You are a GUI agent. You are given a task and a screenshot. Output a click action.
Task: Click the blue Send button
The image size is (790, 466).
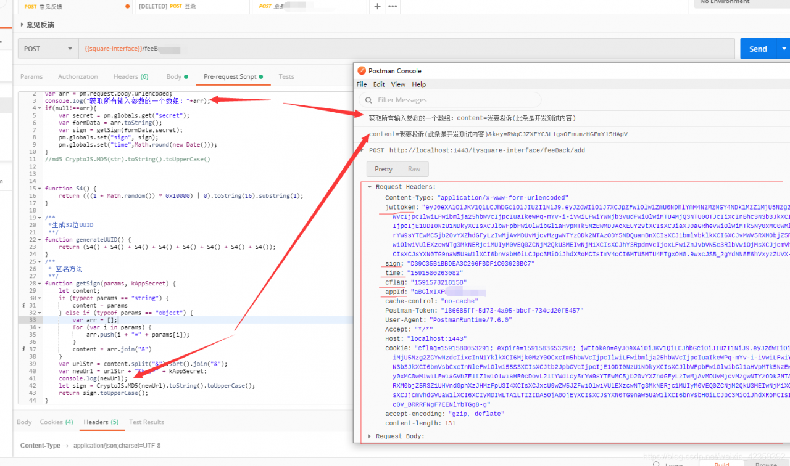758,49
